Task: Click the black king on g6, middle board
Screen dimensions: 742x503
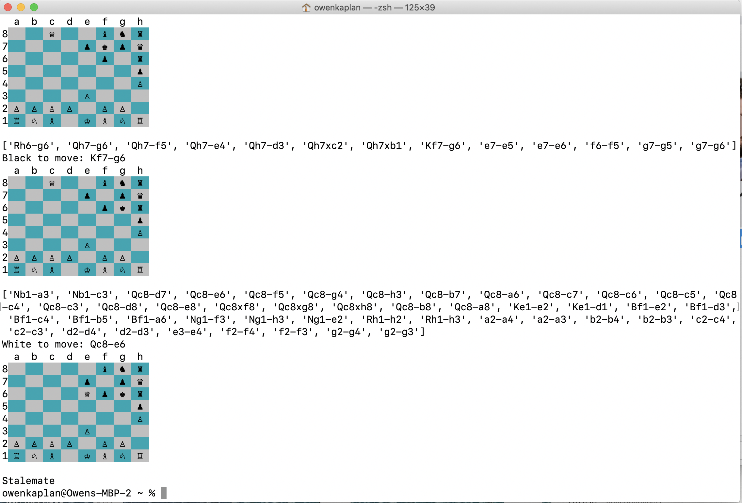Action: pyautogui.click(x=122, y=208)
